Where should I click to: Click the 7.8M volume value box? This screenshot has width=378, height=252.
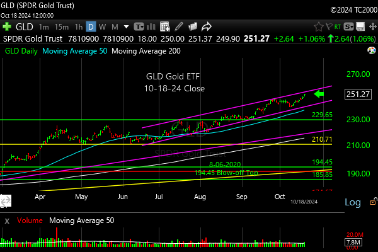[353, 242]
